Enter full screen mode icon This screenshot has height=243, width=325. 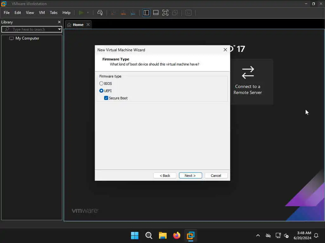click(165, 13)
